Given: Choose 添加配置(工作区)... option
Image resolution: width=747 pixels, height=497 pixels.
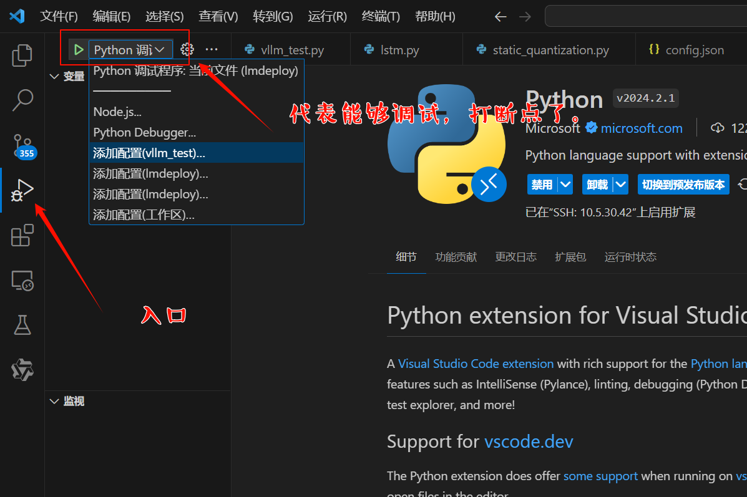Looking at the screenshot, I should (x=197, y=215).
